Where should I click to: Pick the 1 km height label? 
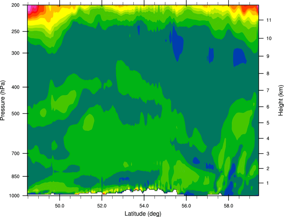pyautogui.click(x=268, y=183)
